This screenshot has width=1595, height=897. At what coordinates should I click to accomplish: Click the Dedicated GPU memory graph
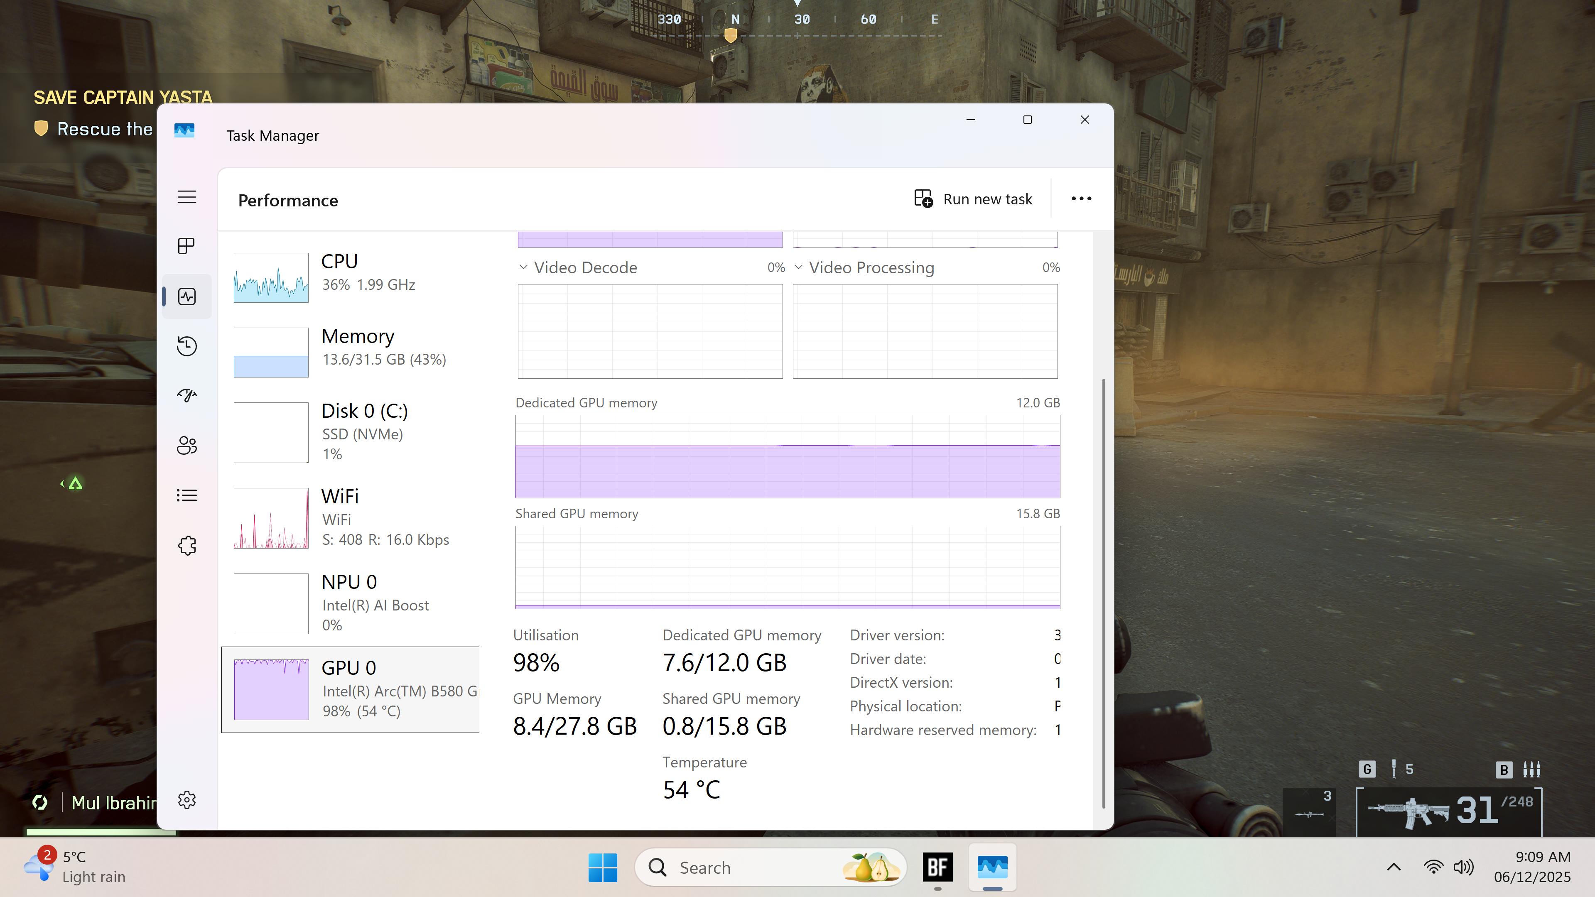tap(788, 457)
